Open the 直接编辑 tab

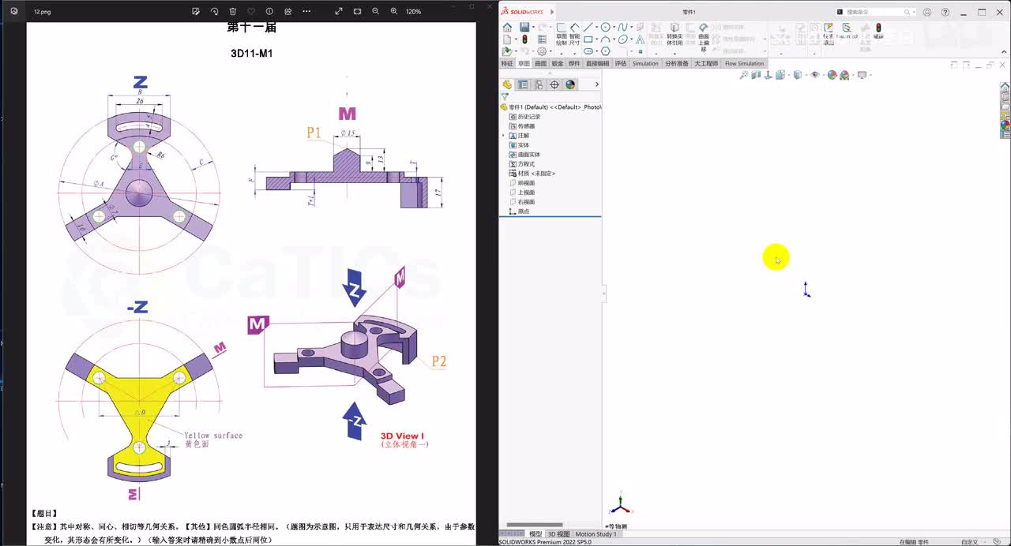597,64
